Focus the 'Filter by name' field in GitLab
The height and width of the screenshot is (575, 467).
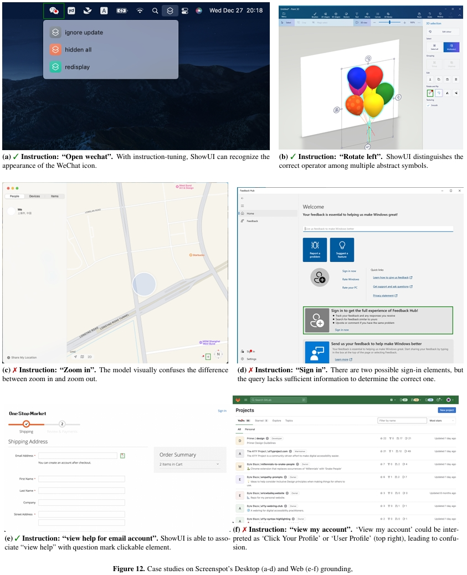(402, 420)
